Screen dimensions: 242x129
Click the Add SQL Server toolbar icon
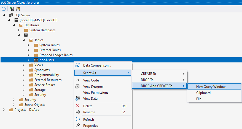click(12, 9)
